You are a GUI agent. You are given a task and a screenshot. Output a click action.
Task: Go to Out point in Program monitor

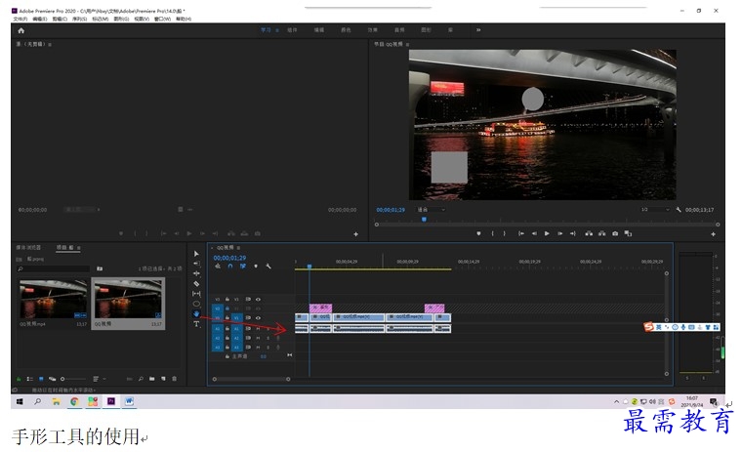pyautogui.click(x=572, y=233)
